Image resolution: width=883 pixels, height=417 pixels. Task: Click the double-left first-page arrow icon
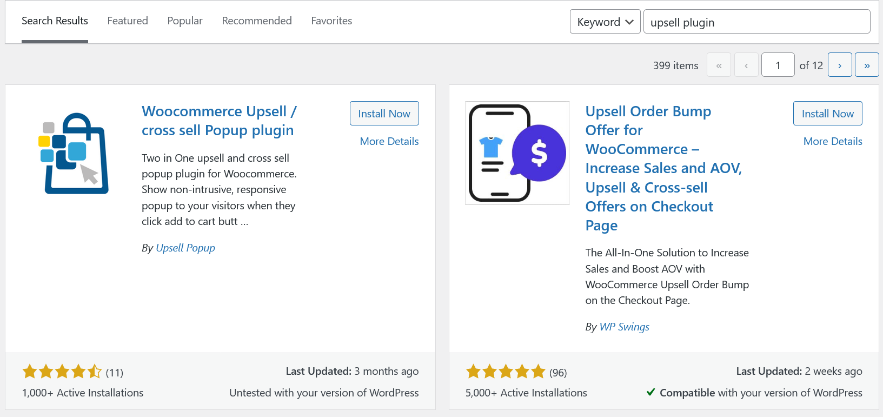(x=719, y=64)
